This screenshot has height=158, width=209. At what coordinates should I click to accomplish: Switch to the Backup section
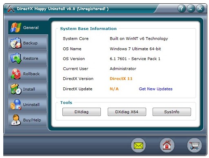tap(28, 43)
